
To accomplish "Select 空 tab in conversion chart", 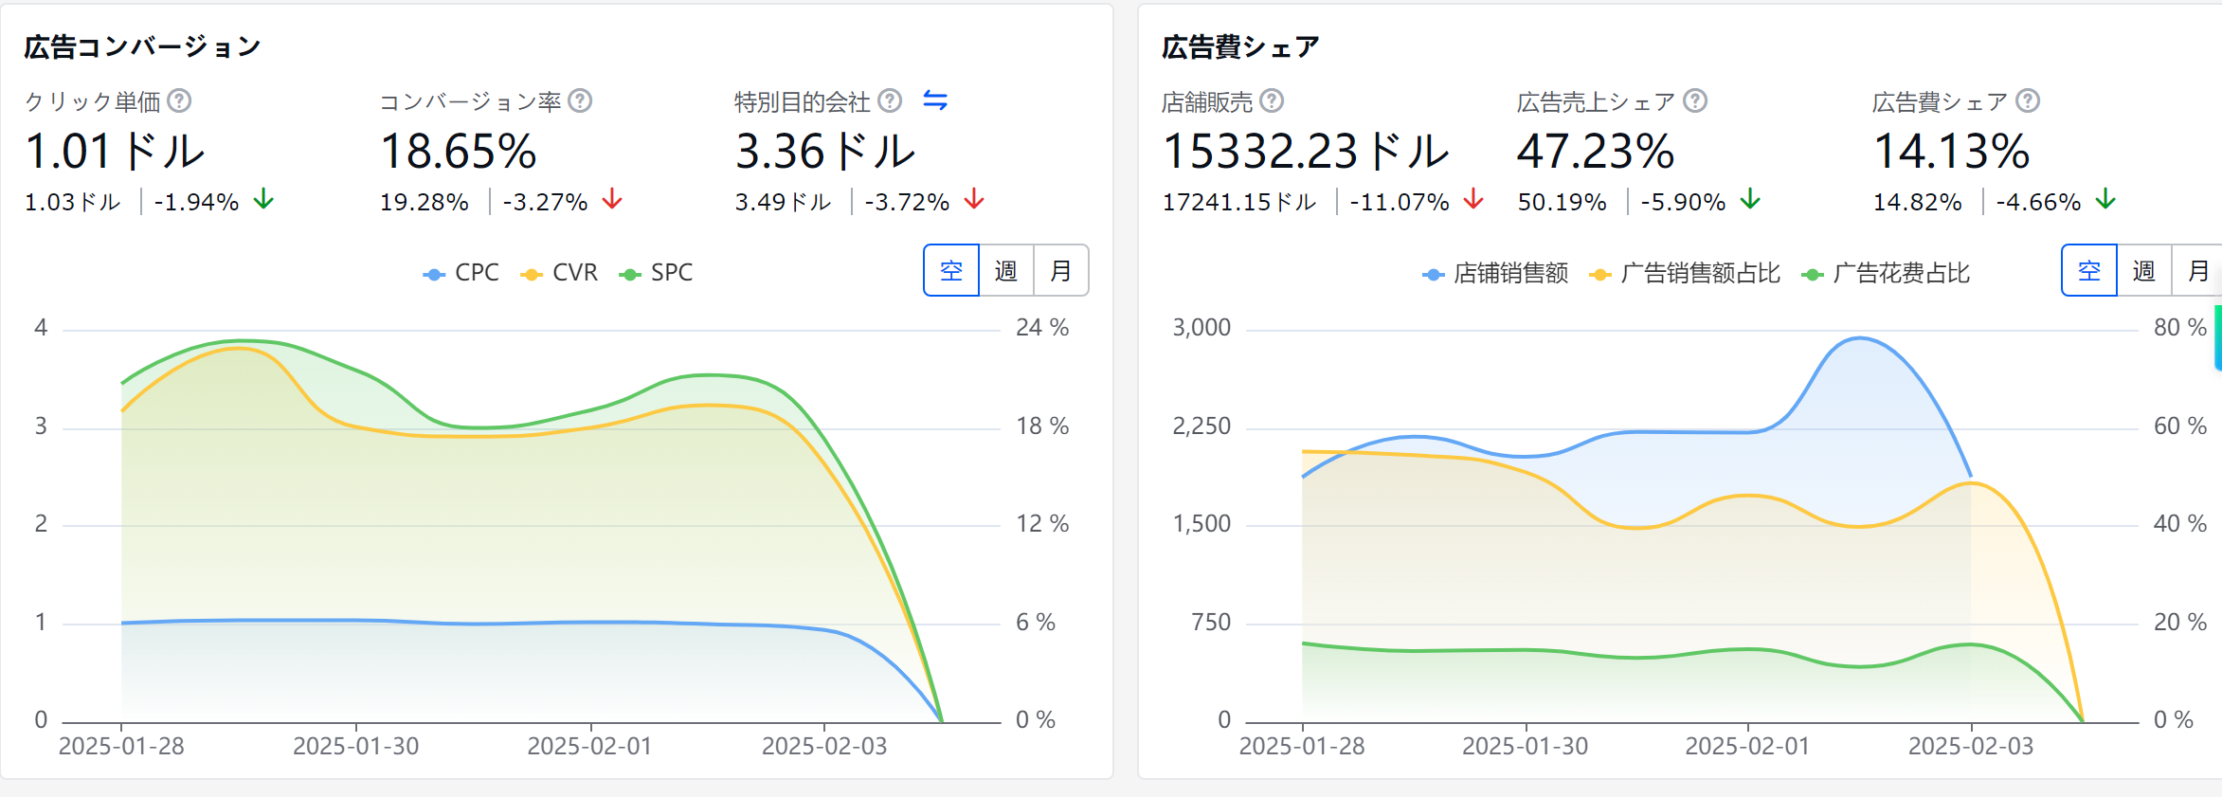I will 951,271.
